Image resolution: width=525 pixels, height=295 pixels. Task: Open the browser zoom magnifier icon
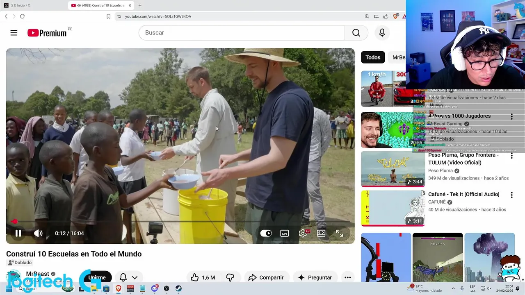(367, 16)
